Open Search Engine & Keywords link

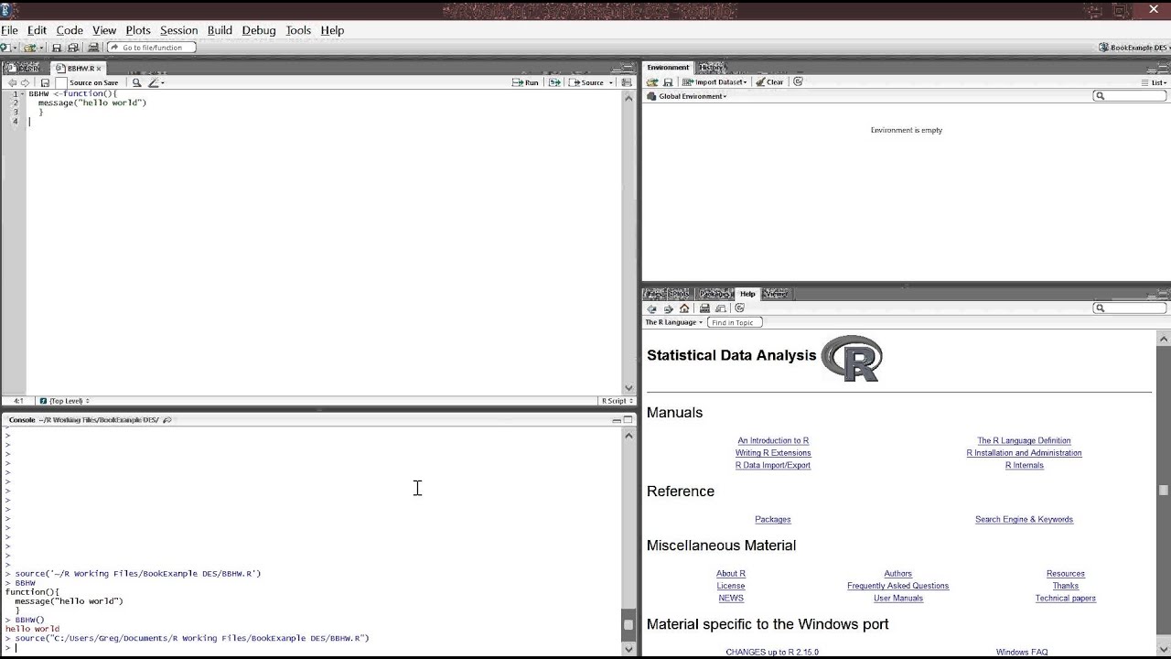coord(1024,519)
